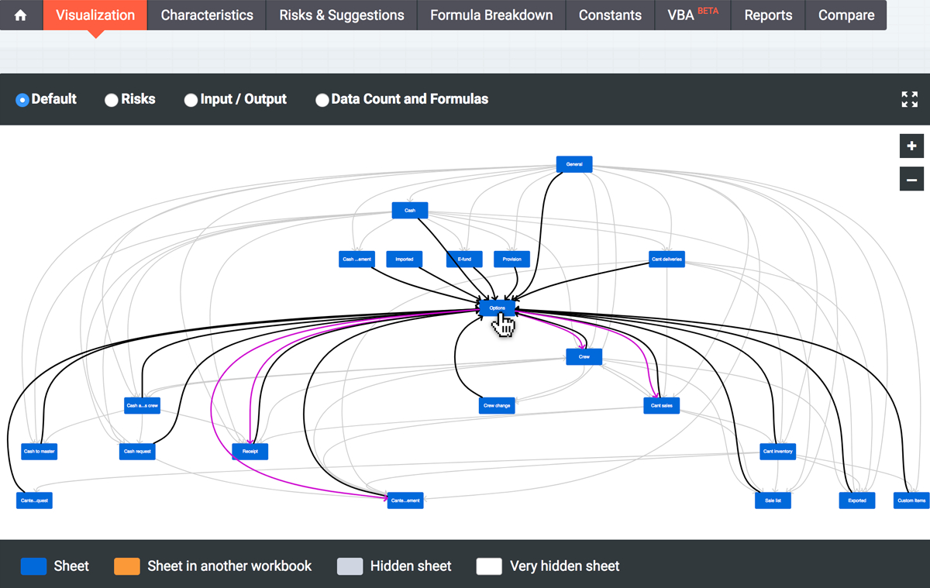
Task: Zoom in with the plus button
Action: click(911, 146)
